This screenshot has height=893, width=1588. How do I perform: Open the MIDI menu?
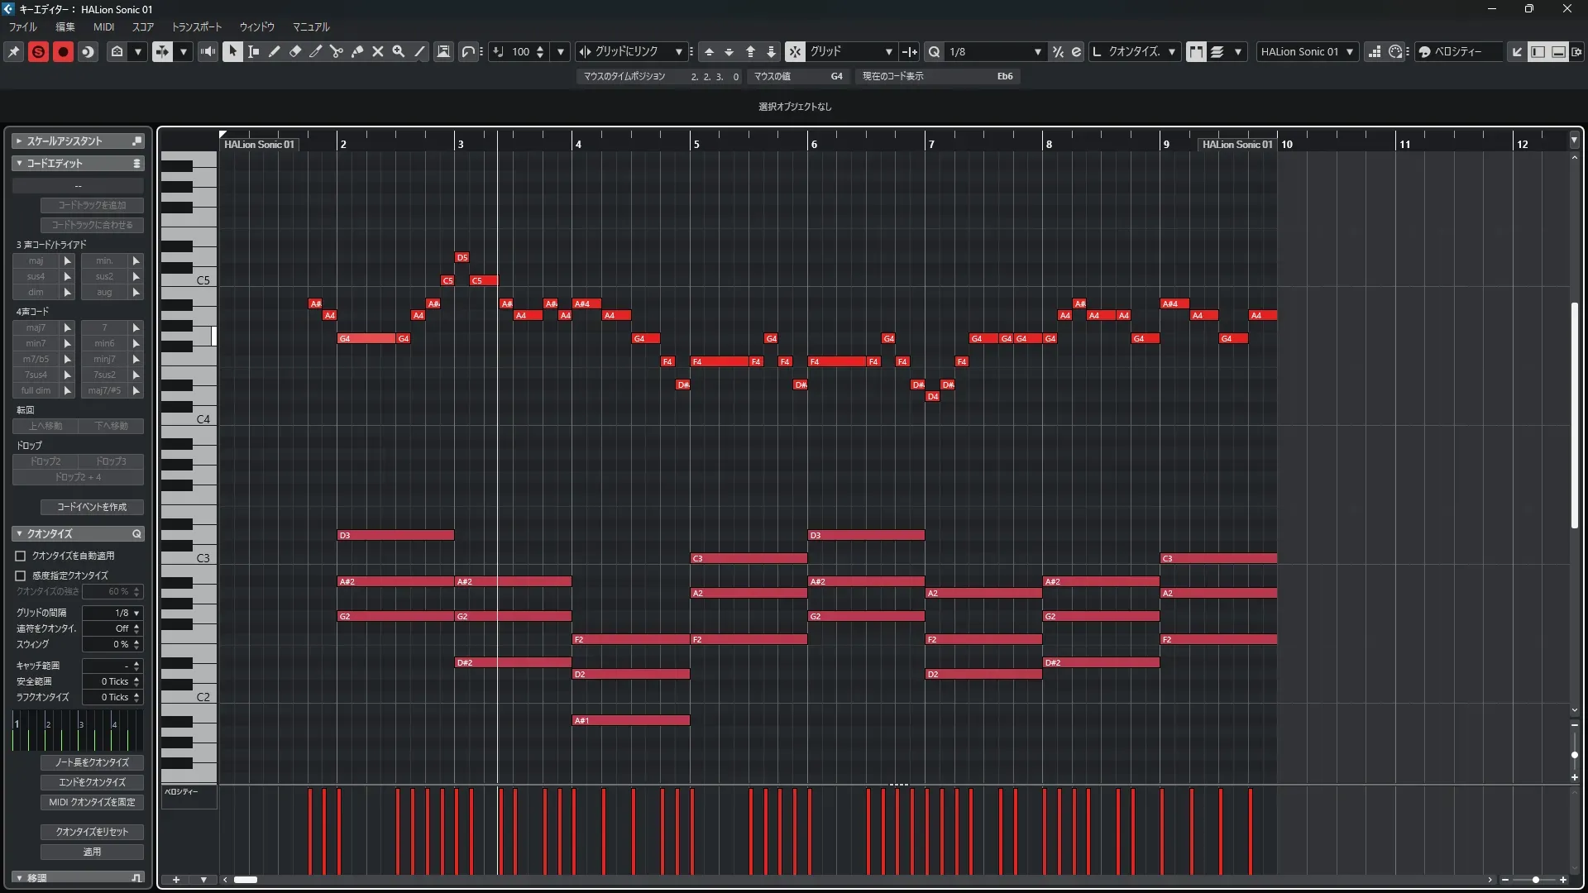pyautogui.click(x=103, y=26)
